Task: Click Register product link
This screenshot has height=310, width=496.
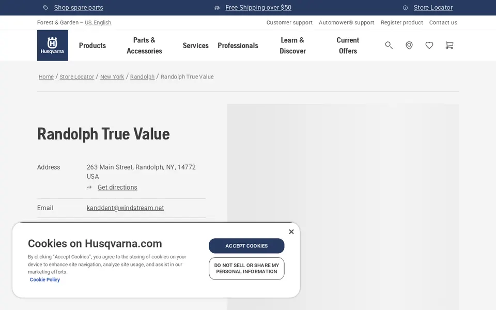Action: pos(402,22)
